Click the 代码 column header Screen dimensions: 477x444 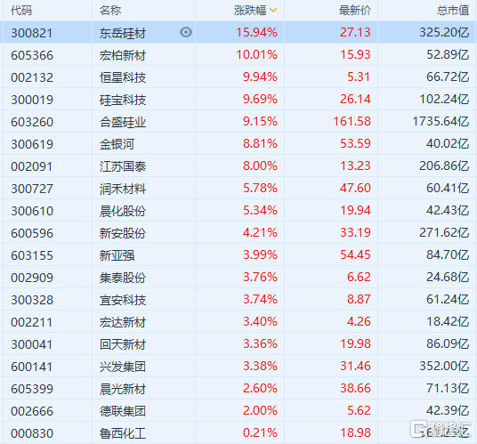click(21, 11)
